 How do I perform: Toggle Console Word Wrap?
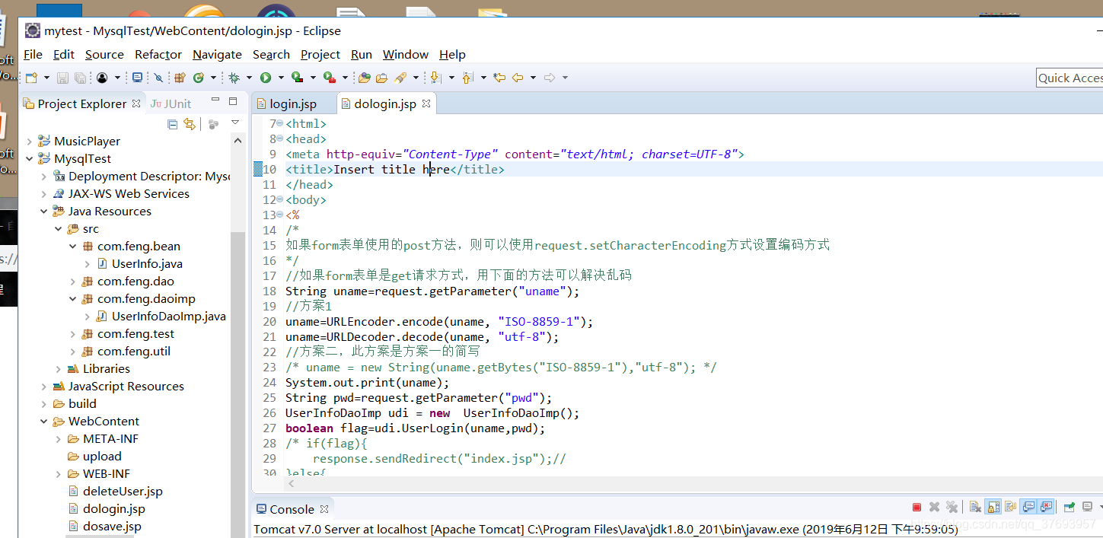pyautogui.click(x=1010, y=507)
